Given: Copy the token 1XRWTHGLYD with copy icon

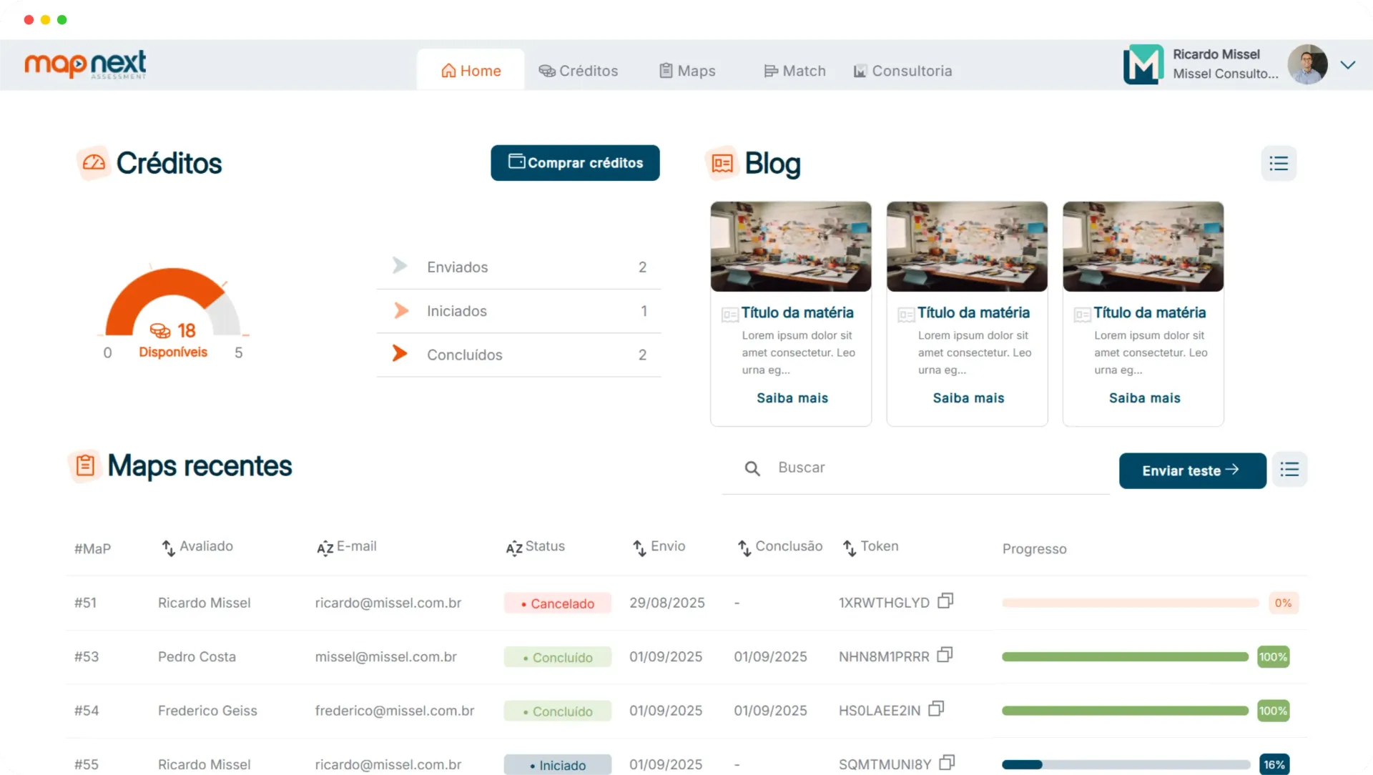Looking at the screenshot, I should [945, 601].
